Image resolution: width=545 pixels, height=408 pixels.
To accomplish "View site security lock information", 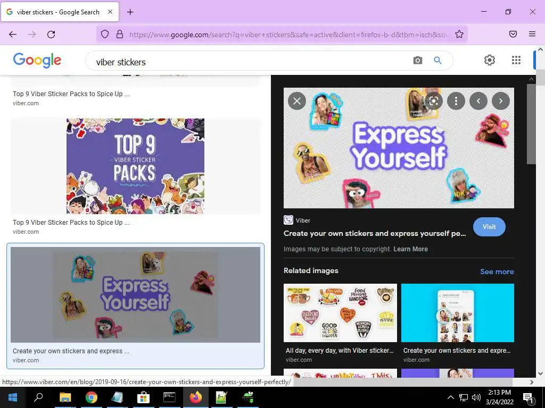I will (x=120, y=34).
